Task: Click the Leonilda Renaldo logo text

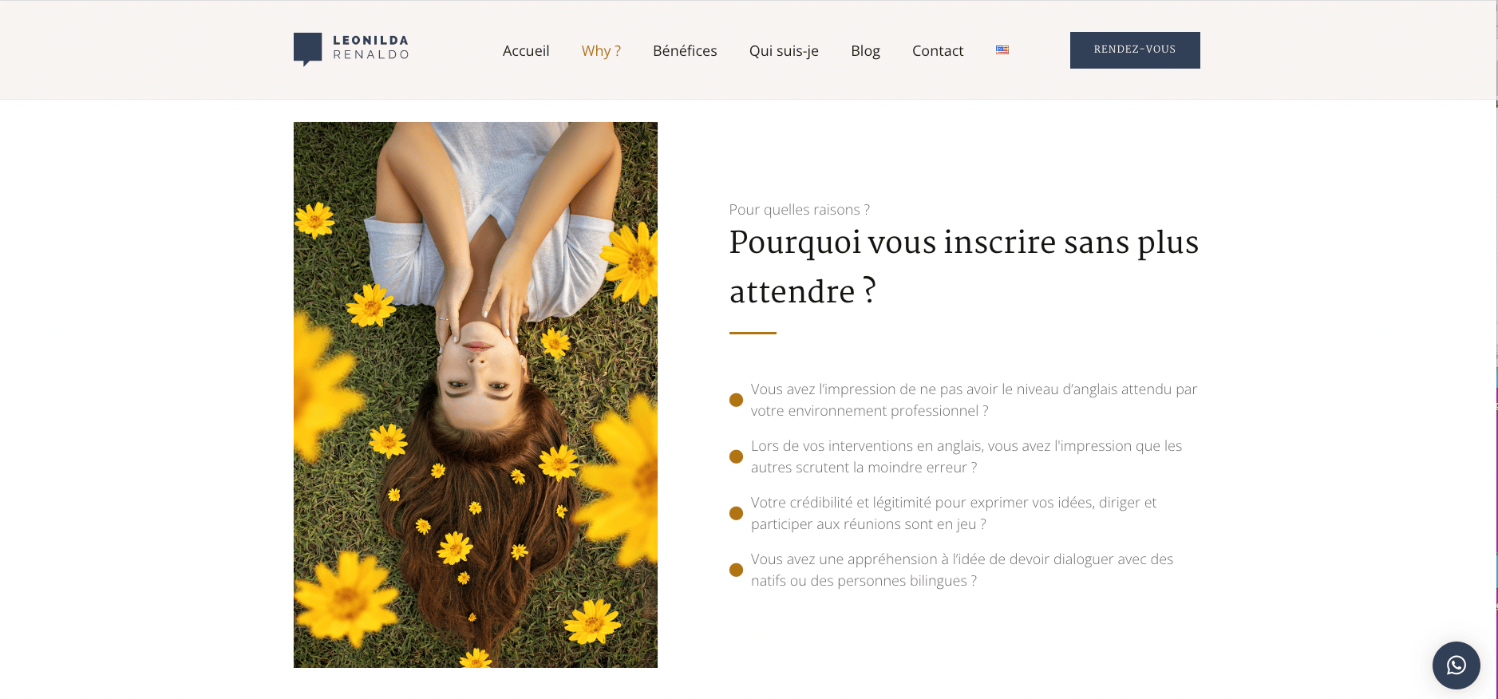Action: pos(371,47)
